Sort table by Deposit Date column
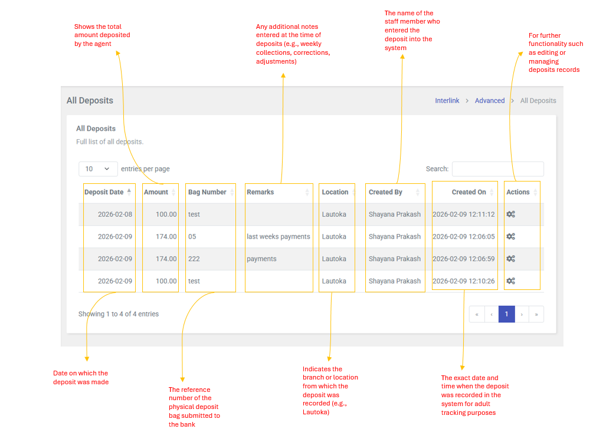 point(104,192)
